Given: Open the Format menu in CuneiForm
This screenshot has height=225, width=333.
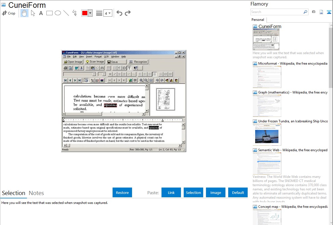Looking at the screenshot, I should point(98,57).
